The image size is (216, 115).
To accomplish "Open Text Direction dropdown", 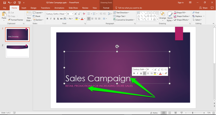I will [x=121, y=12].
